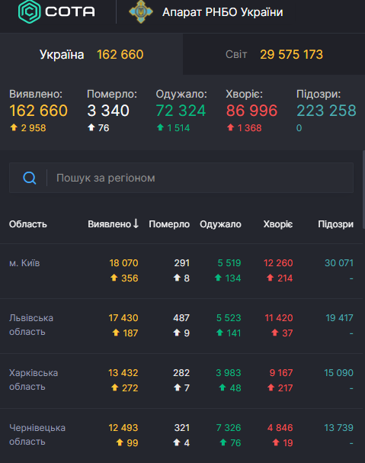Sort table by Підозри column

point(335,224)
